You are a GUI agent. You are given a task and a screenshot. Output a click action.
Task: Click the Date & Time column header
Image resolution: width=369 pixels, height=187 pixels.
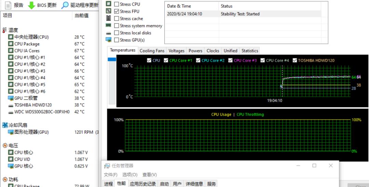(192, 6)
